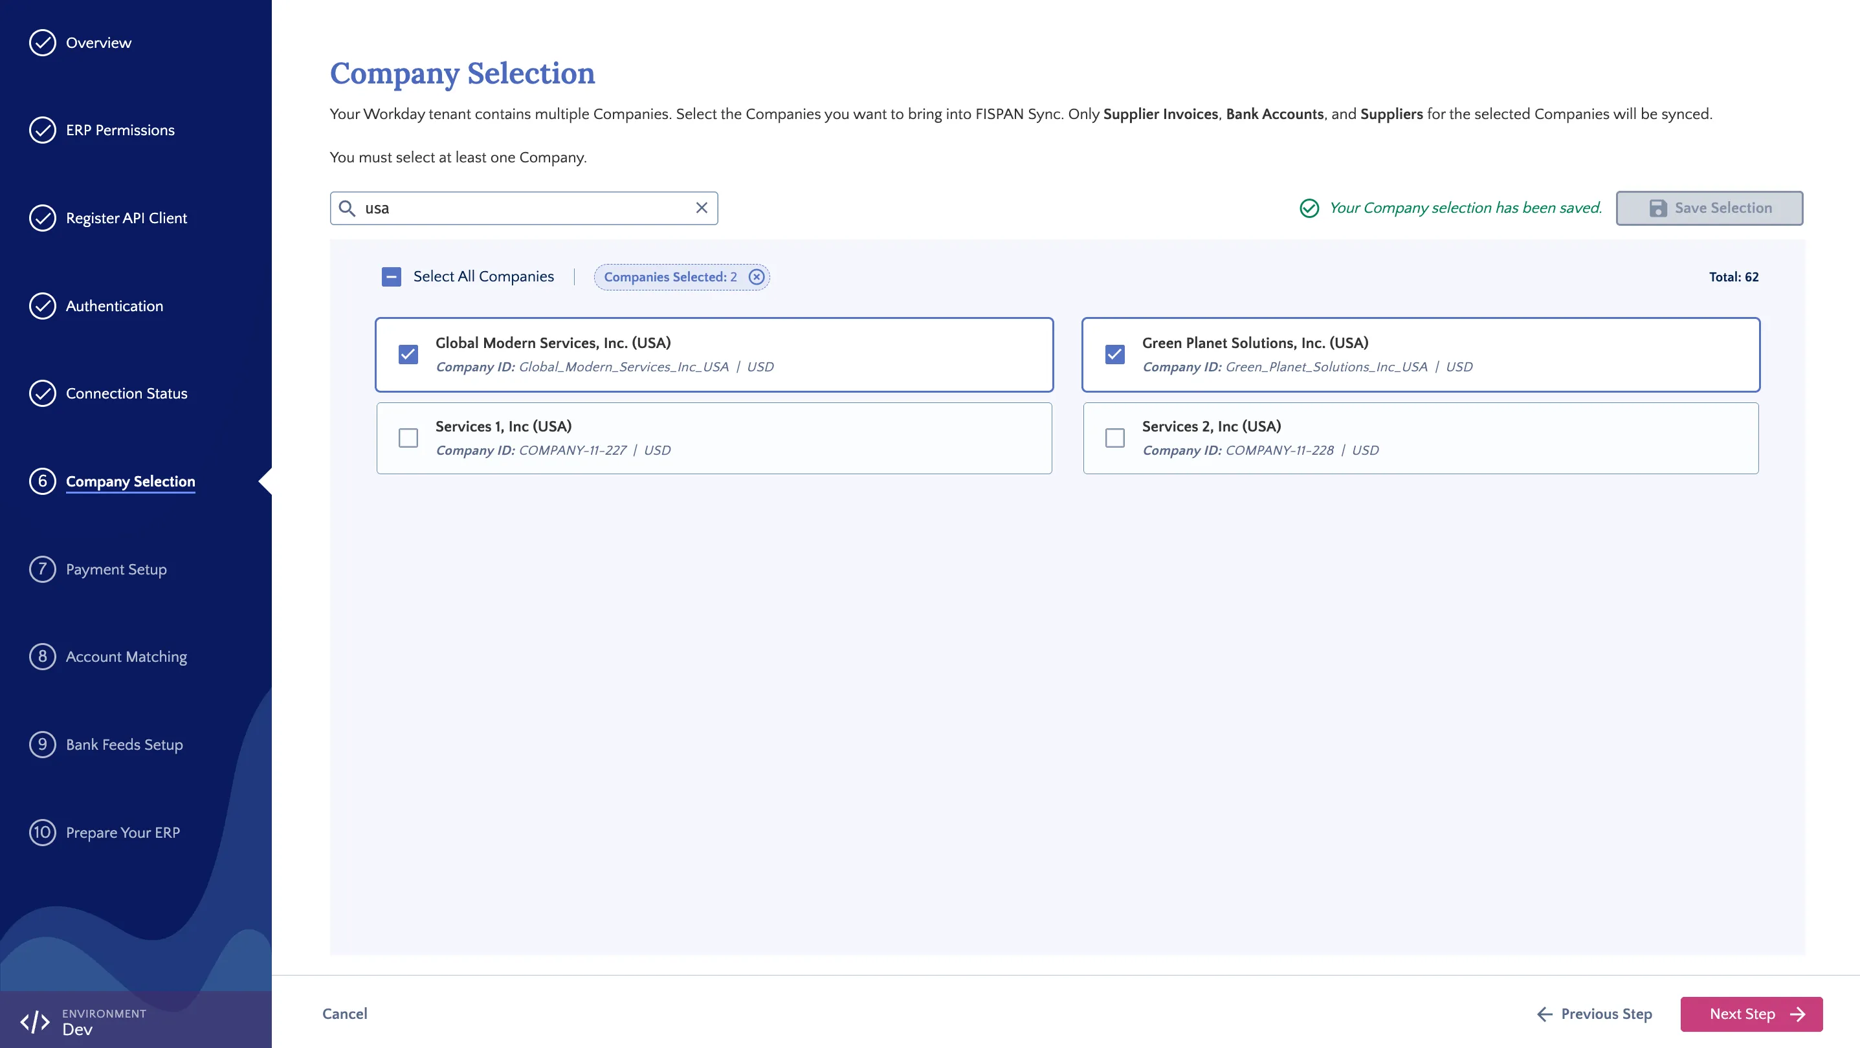Clear selected companies via chip X icon
Image resolution: width=1860 pixels, height=1048 pixels.
[x=757, y=277]
